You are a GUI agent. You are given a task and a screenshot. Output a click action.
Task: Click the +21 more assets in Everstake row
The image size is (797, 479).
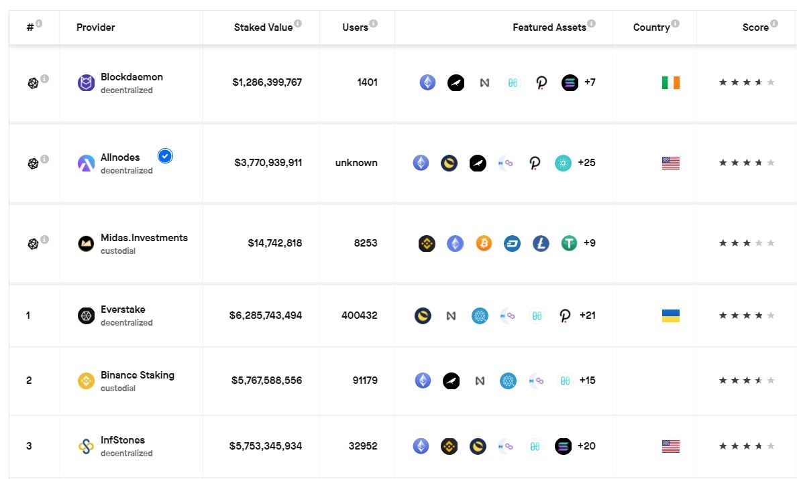point(588,316)
